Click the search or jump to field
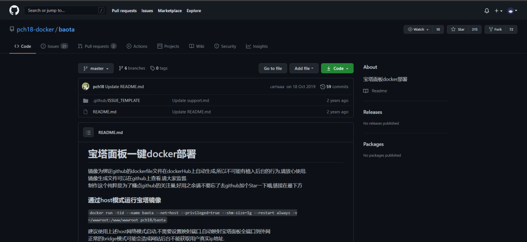Viewport: 527px width, 242px height. (64, 10)
